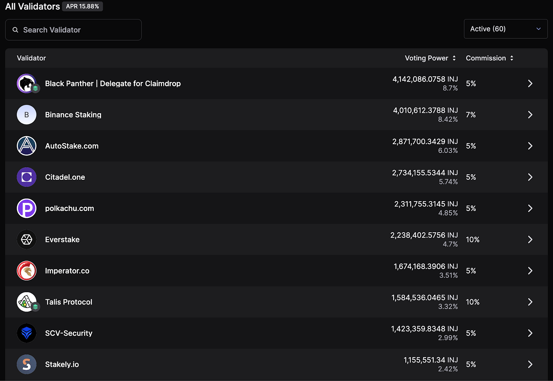Click the 8.7% voting share value
553x381 pixels.
click(x=450, y=88)
